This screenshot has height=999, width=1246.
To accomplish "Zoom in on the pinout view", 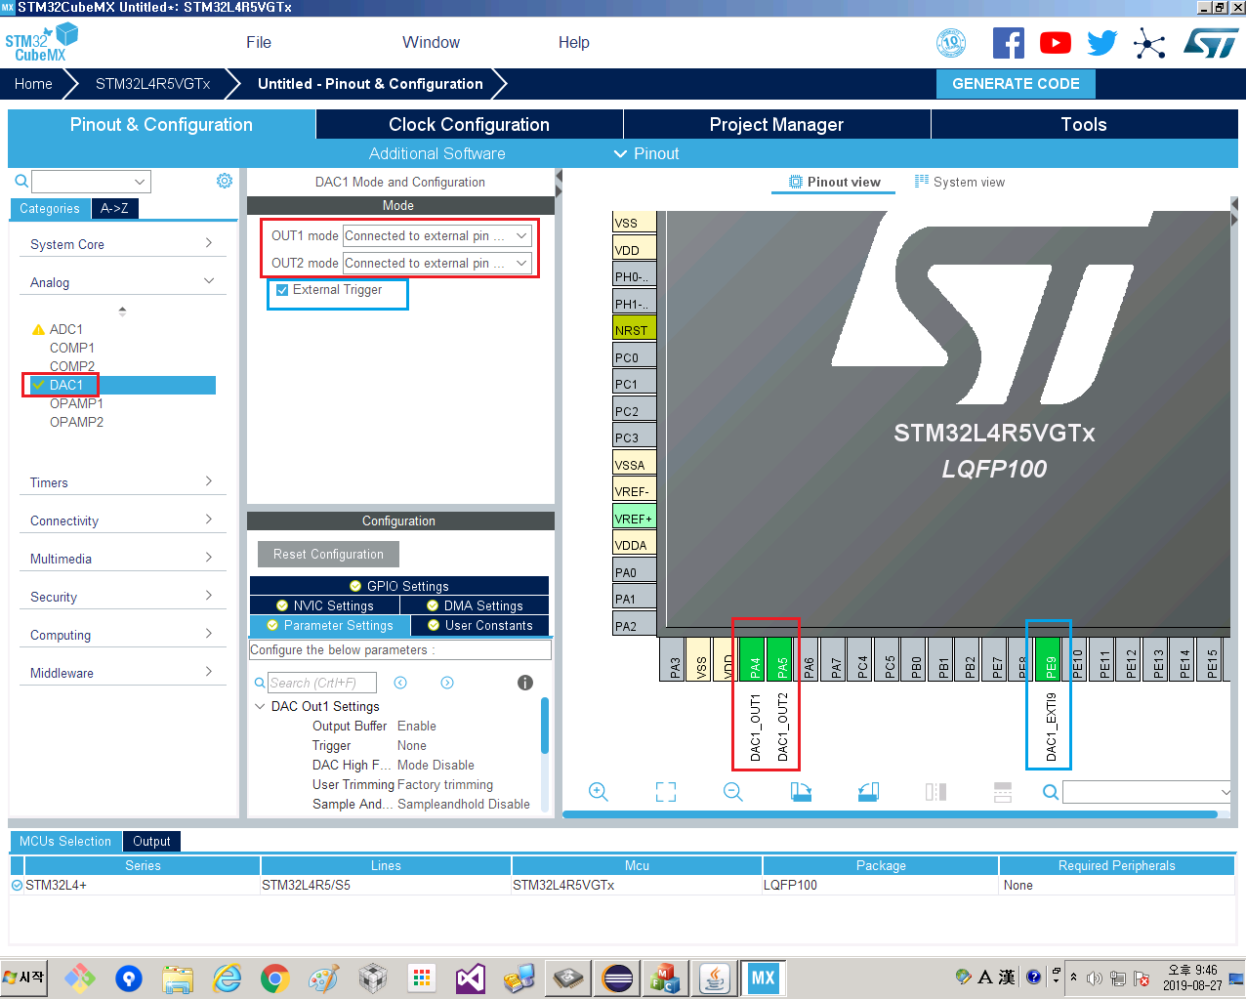I will coord(599,792).
